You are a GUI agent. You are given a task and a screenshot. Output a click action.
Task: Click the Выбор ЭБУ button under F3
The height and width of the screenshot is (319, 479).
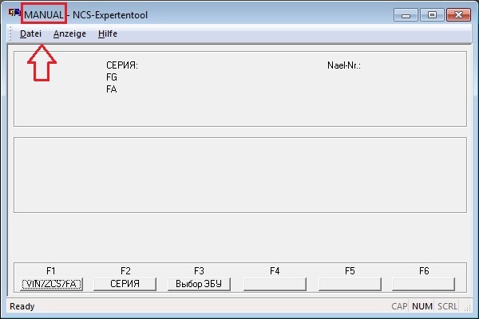click(199, 284)
